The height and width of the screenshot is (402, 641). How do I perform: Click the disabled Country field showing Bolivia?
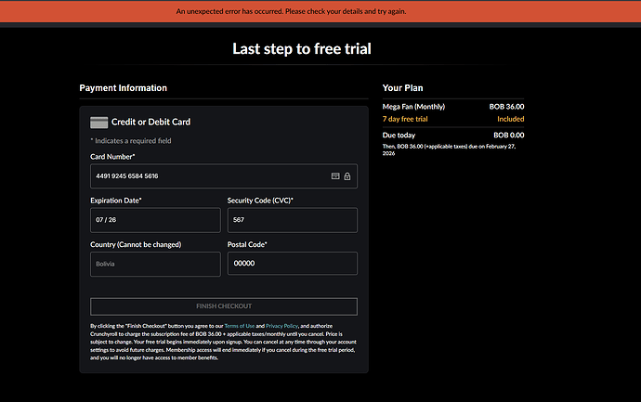coord(155,264)
